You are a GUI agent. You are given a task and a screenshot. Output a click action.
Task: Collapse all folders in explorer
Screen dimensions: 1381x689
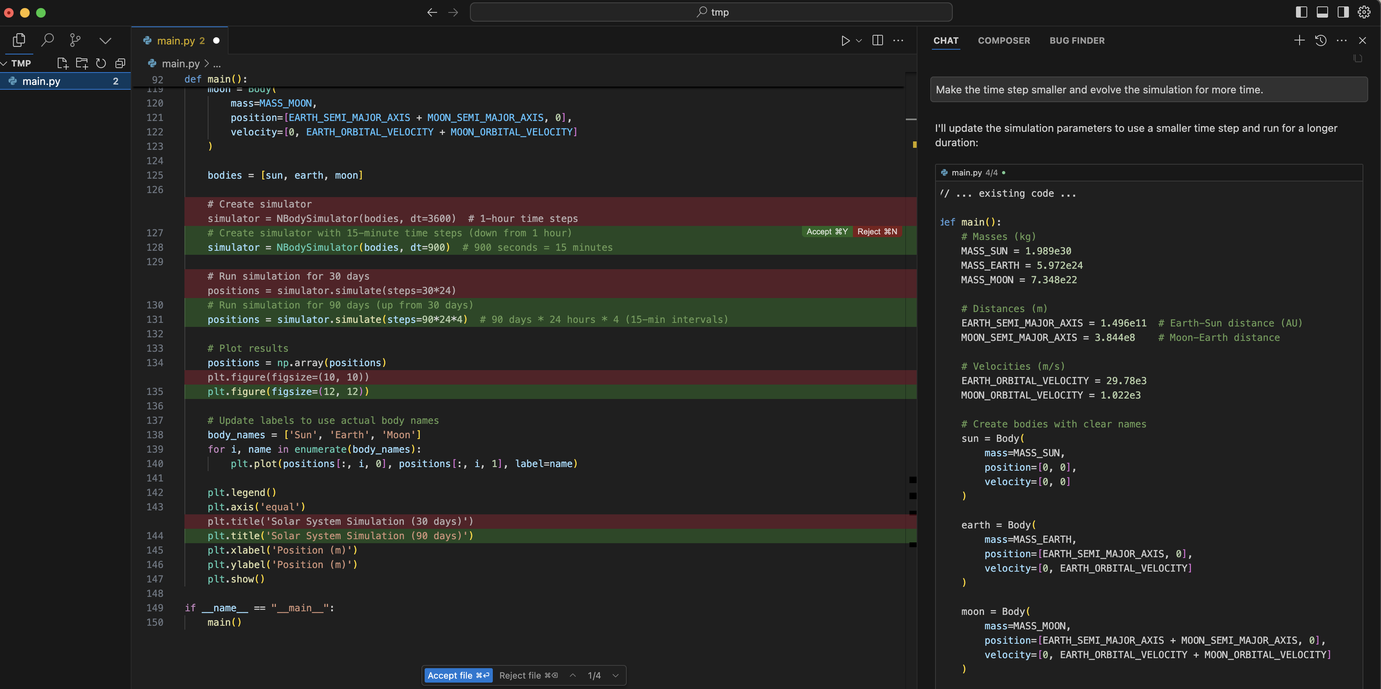point(120,63)
